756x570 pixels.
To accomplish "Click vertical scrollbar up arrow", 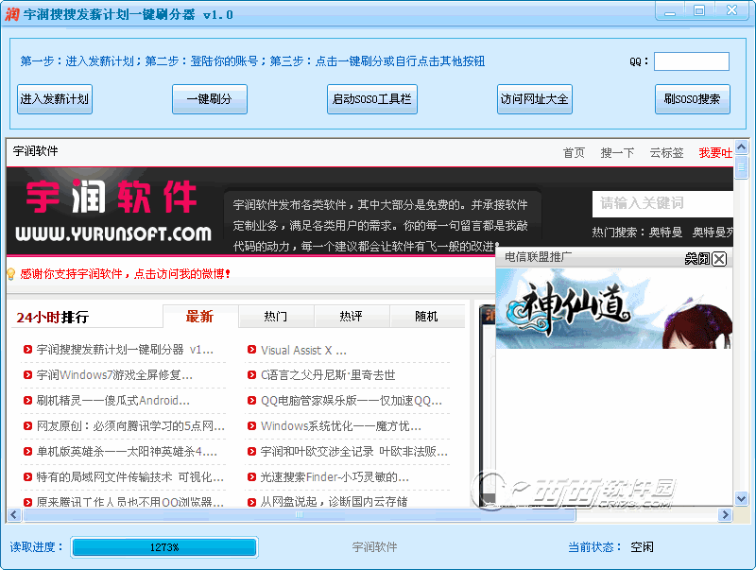I will point(741,147).
